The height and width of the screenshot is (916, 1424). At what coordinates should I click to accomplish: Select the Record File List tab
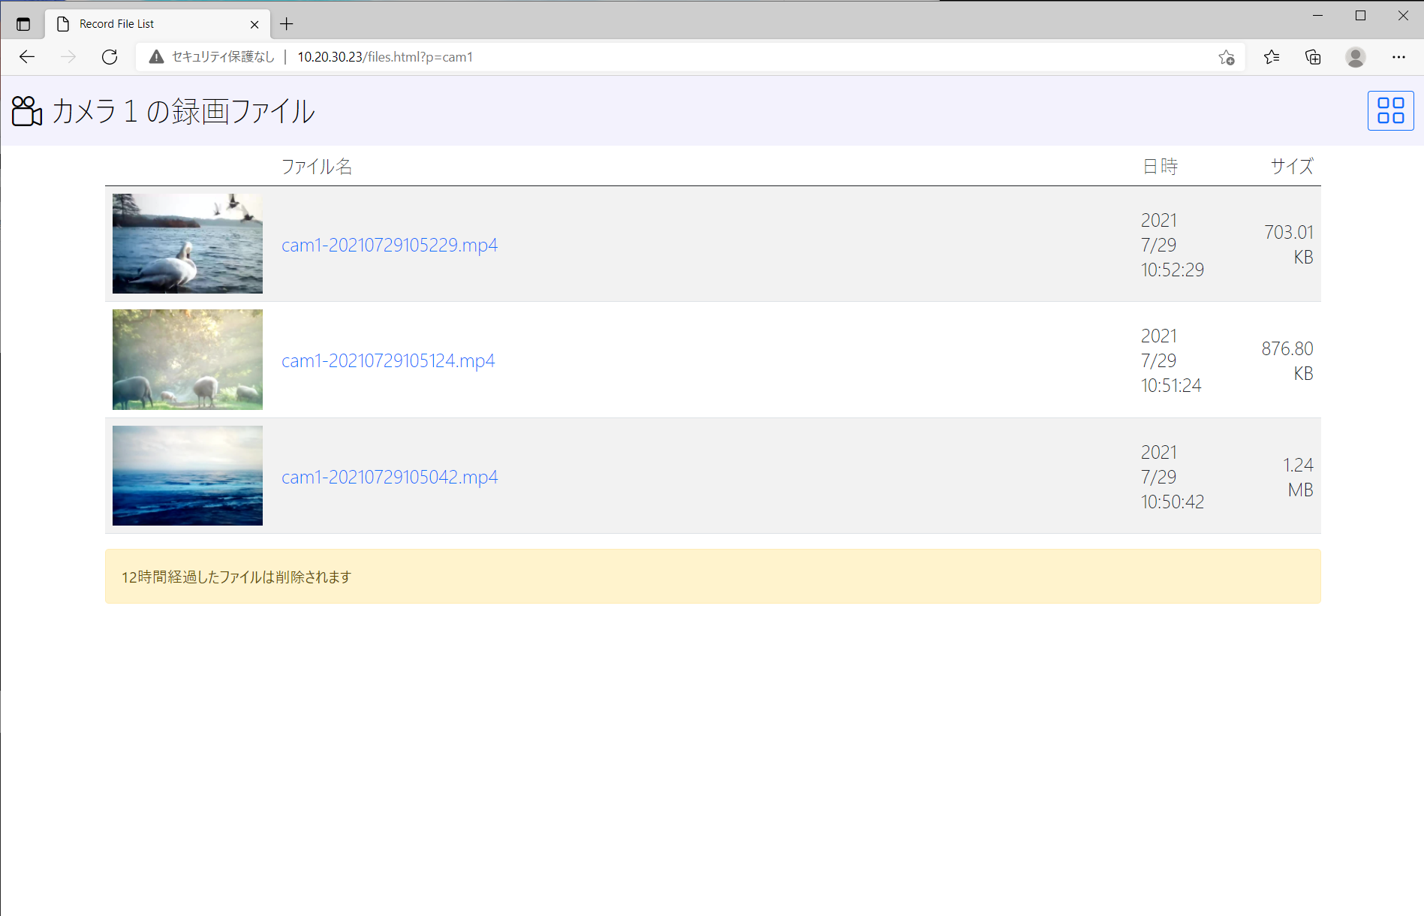pyautogui.click(x=158, y=24)
